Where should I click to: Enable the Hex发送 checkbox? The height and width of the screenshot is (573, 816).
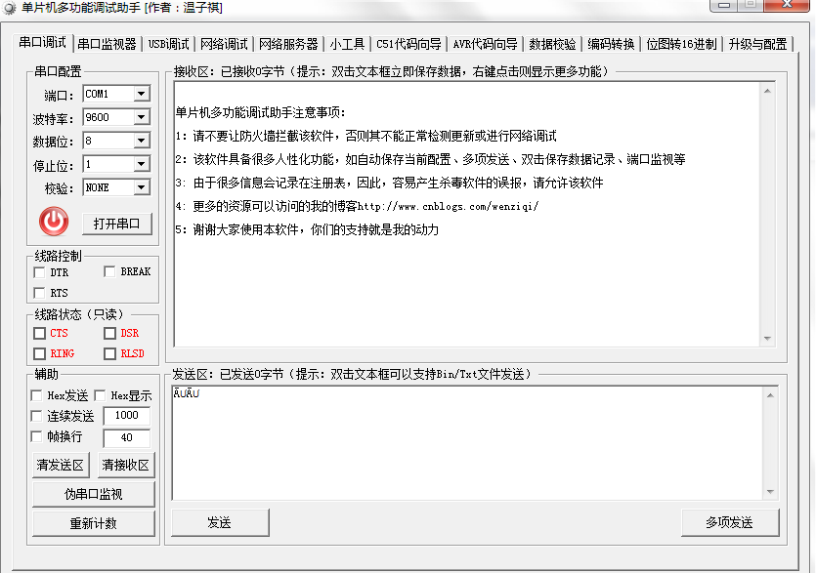36,395
